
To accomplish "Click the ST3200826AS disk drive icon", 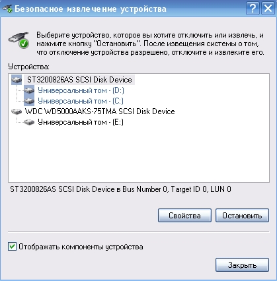I will click(x=17, y=80).
